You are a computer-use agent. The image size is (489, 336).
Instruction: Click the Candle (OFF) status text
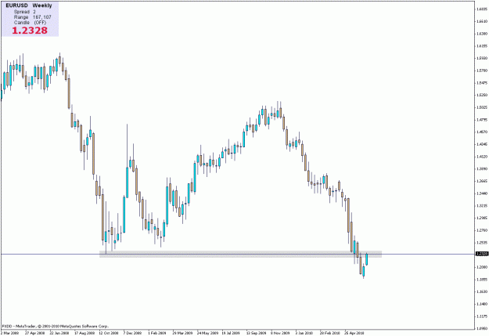point(30,23)
